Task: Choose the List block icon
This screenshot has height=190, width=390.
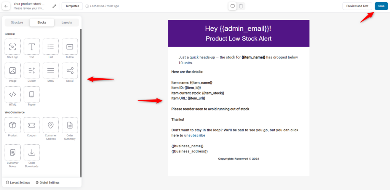Action: click(51, 47)
